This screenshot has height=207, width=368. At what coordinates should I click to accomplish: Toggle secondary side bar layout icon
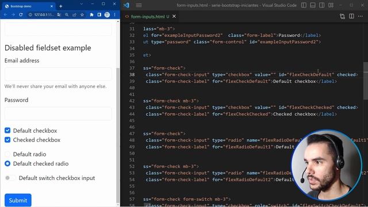coord(322,5)
